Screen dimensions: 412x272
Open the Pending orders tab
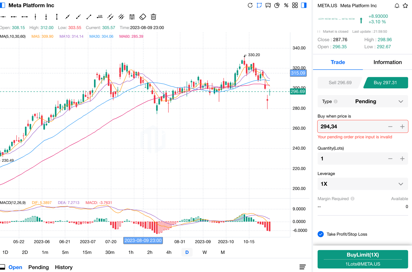click(38, 267)
